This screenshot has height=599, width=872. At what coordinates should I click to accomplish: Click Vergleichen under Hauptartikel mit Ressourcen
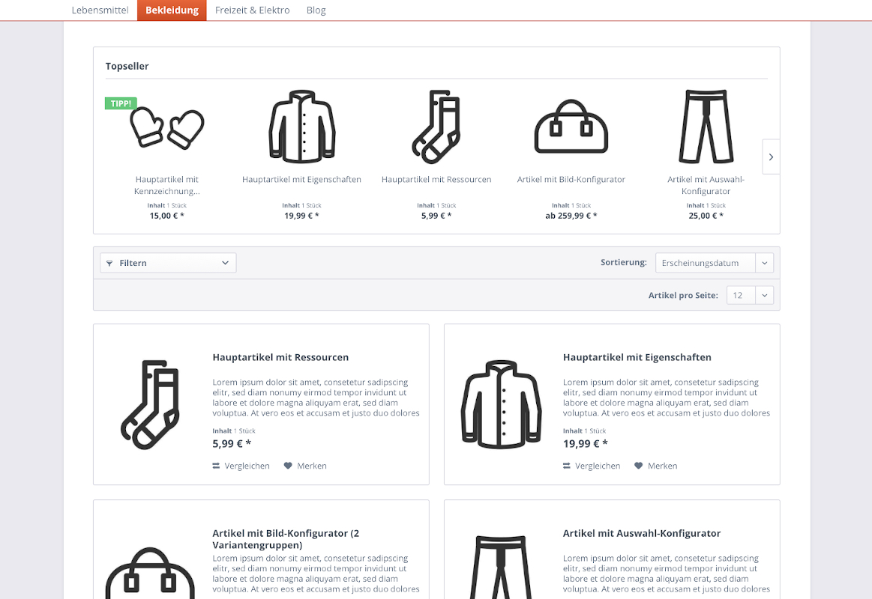pos(241,466)
